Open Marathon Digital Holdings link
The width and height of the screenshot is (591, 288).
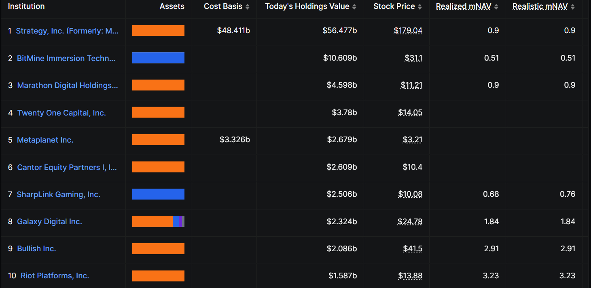68,85
